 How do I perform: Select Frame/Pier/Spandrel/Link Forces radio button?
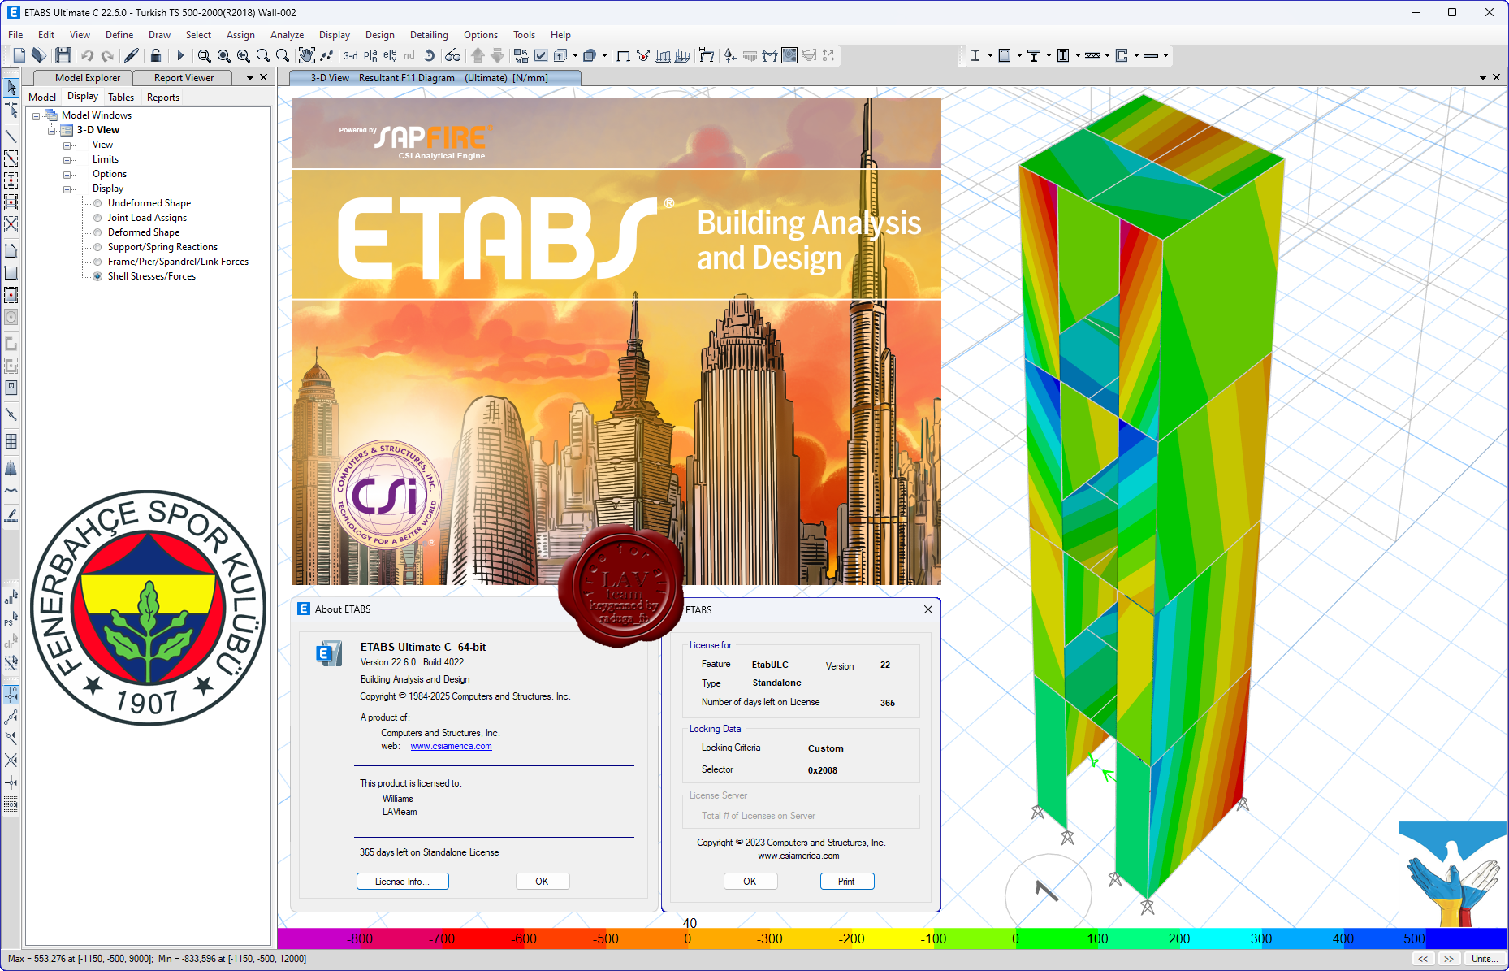click(97, 262)
